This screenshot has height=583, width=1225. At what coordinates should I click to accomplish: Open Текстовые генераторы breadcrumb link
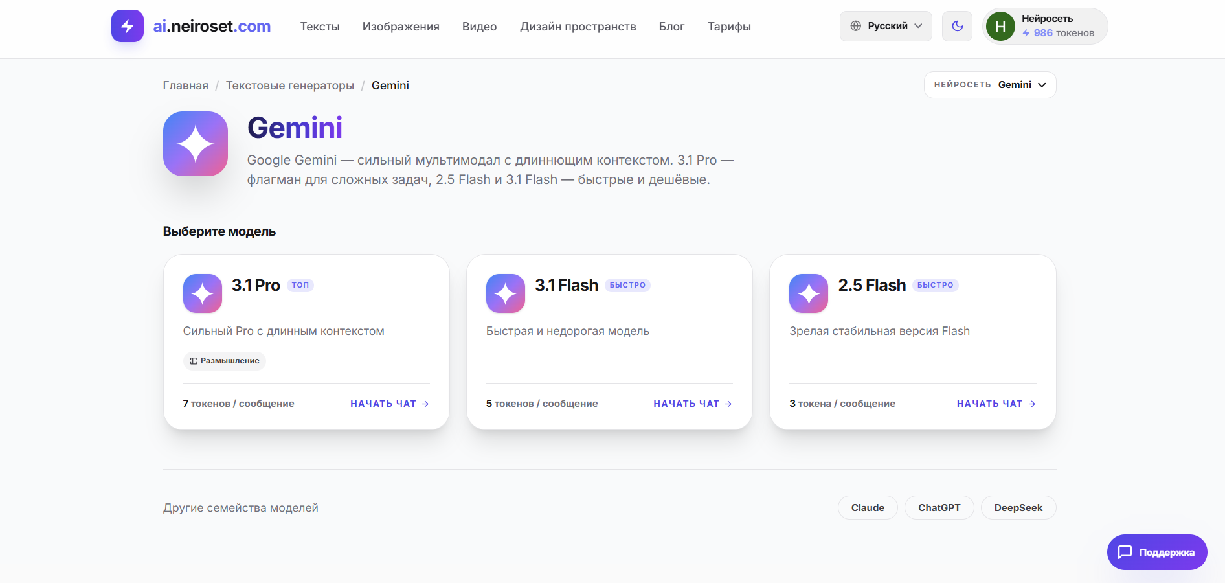click(x=290, y=86)
